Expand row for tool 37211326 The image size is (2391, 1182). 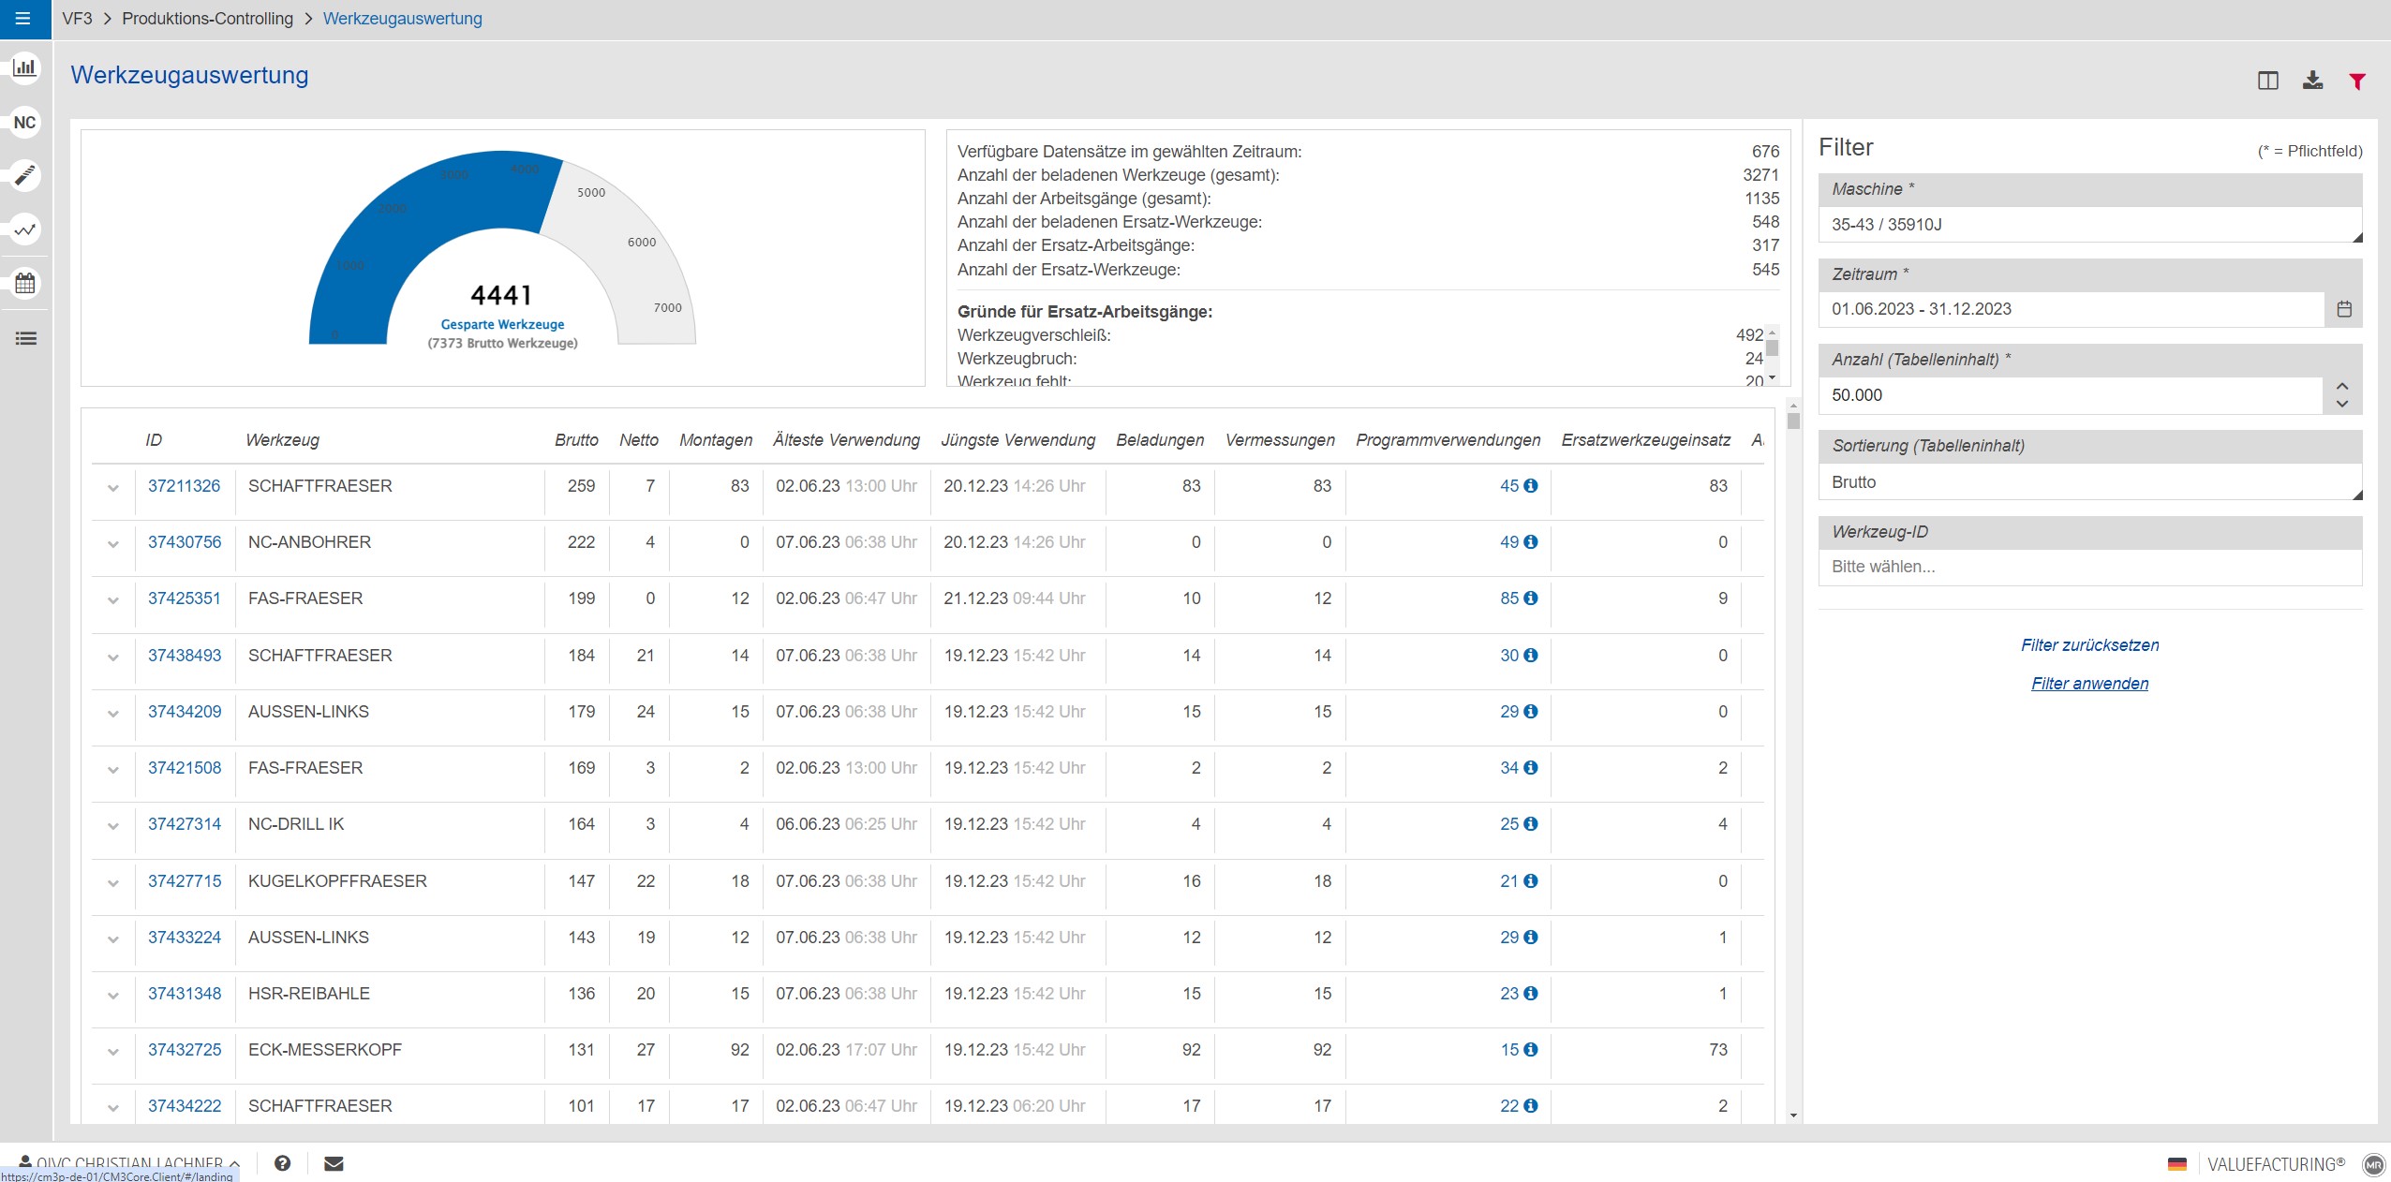113,488
